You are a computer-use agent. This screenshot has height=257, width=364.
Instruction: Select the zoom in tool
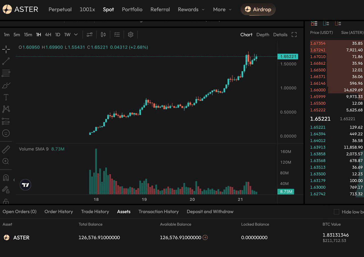tap(6, 161)
